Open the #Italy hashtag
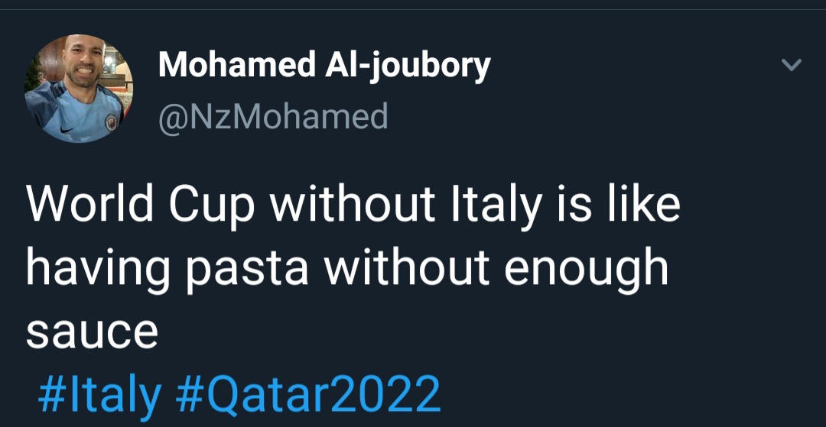This screenshot has height=427, width=826. (x=99, y=394)
